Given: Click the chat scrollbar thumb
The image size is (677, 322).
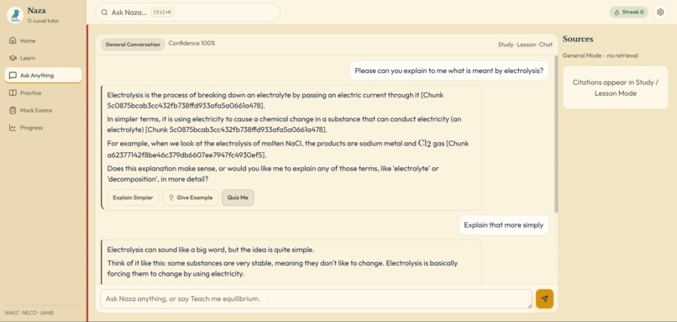Looking at the screenshot, I should coord(556,134).
